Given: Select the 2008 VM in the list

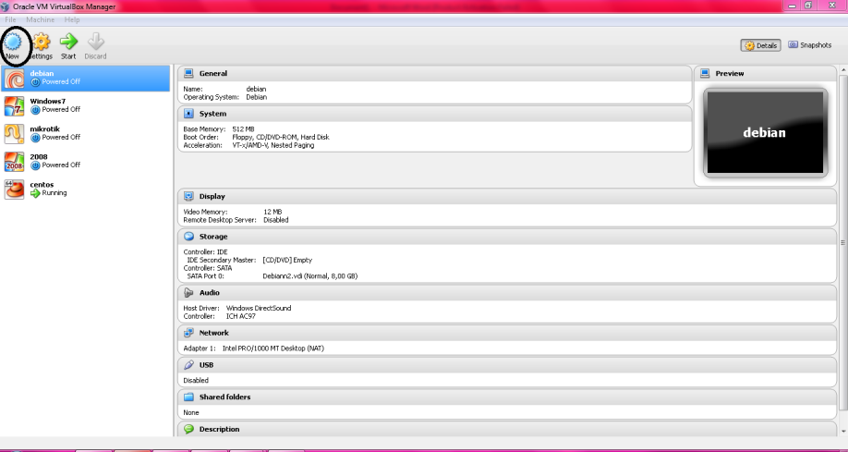Looking at the screenshot, I should coord(86,162).
